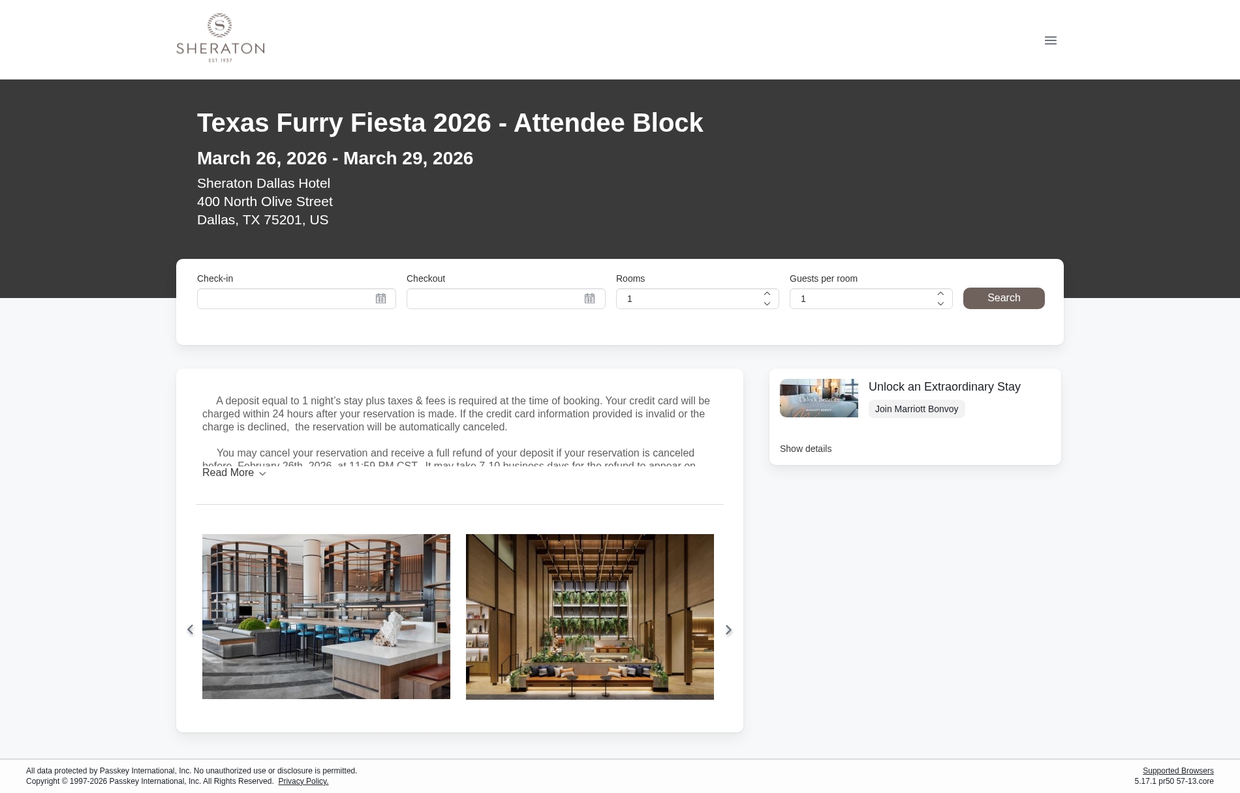Show previous hotel photo with left arrow
The width and height of the screenshot is (1240, 793).
coord(190,629)
